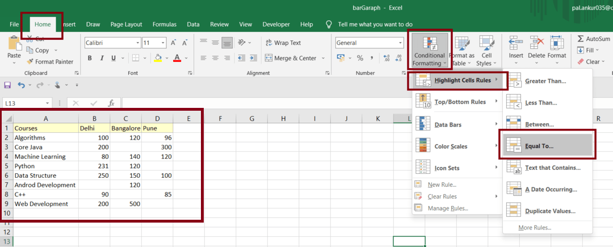613x247 pixels.
Task: Apply the red font color
Action: pos(177,58)
